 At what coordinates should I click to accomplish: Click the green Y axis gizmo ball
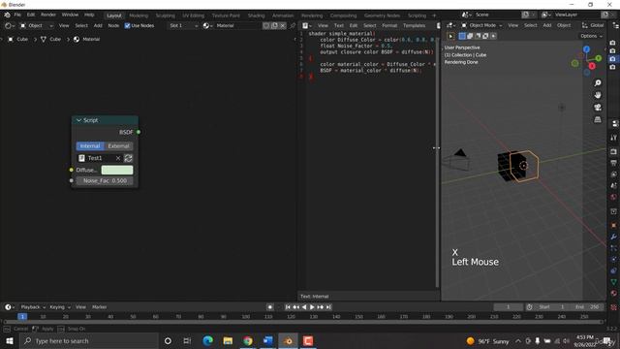[x=599, y=58]
